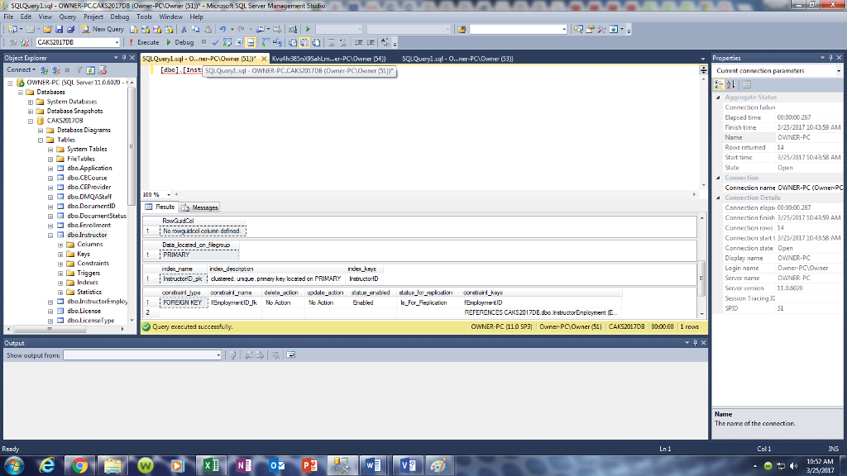Open Excel from the taskbar
This screenshot has height=476, width=847.
(x=211, y=465)
